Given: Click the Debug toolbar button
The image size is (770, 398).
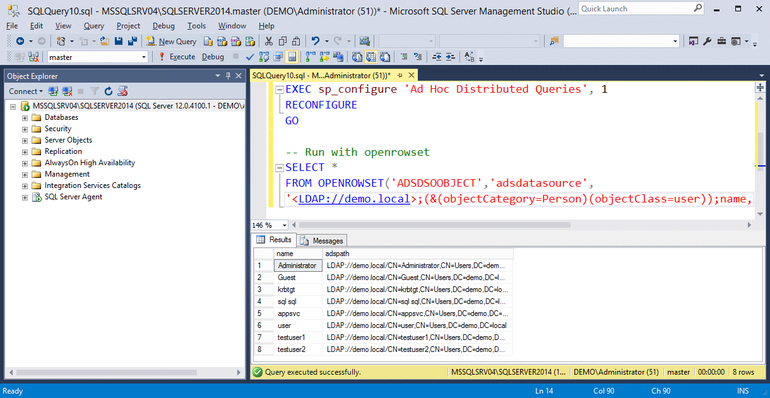Looking at the screenshot, I should click(x=213, y=57).
